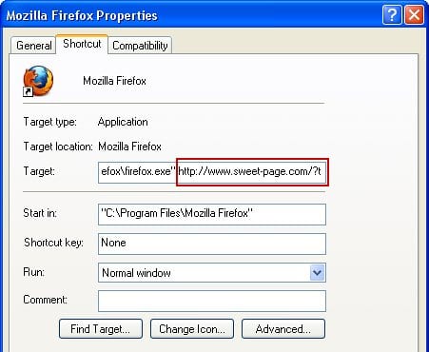Switch to the General tab
429x352 pixels.
[33, 46]
